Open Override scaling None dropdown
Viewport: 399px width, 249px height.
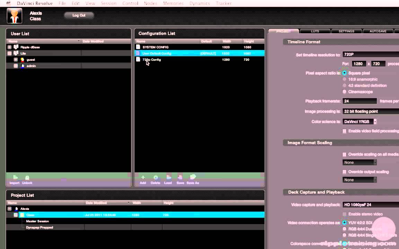[x=360, y=162]
